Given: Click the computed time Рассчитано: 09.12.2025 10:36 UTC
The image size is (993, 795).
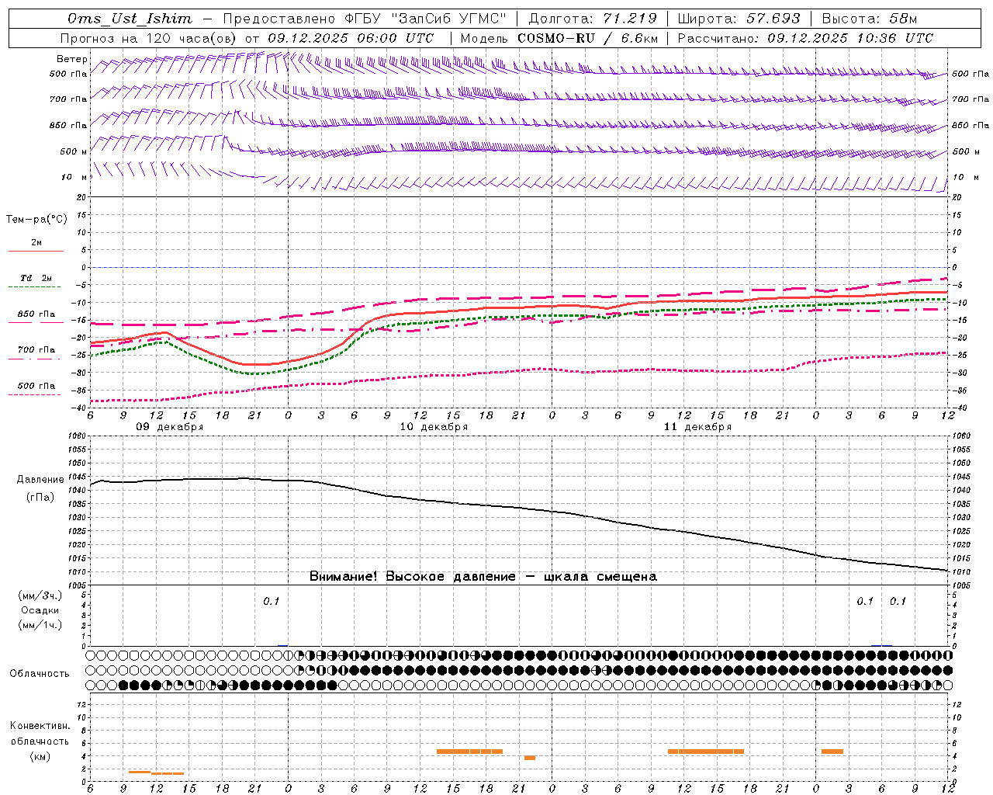Looking at the screenshot, I should [x=805, y=38].
